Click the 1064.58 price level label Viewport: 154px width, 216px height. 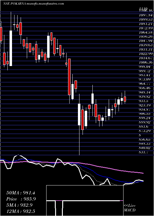146,32
